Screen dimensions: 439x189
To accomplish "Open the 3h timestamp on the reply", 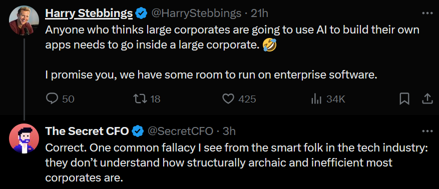I will [229, 131].
